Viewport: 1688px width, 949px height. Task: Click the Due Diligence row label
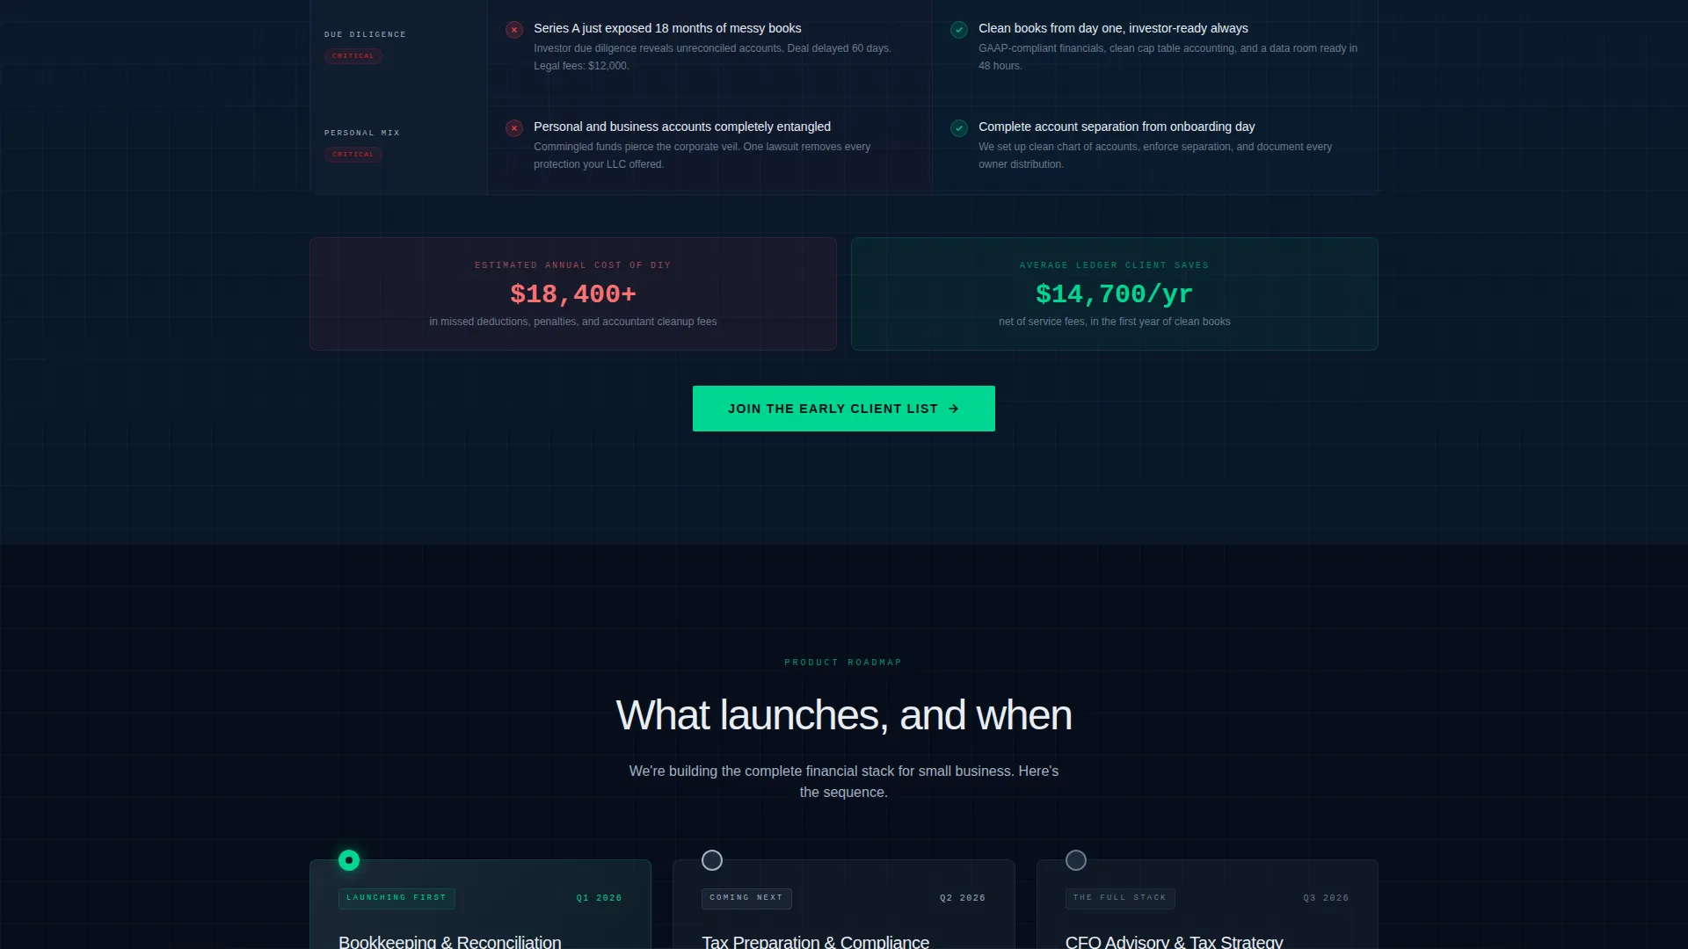click(365, 35)
